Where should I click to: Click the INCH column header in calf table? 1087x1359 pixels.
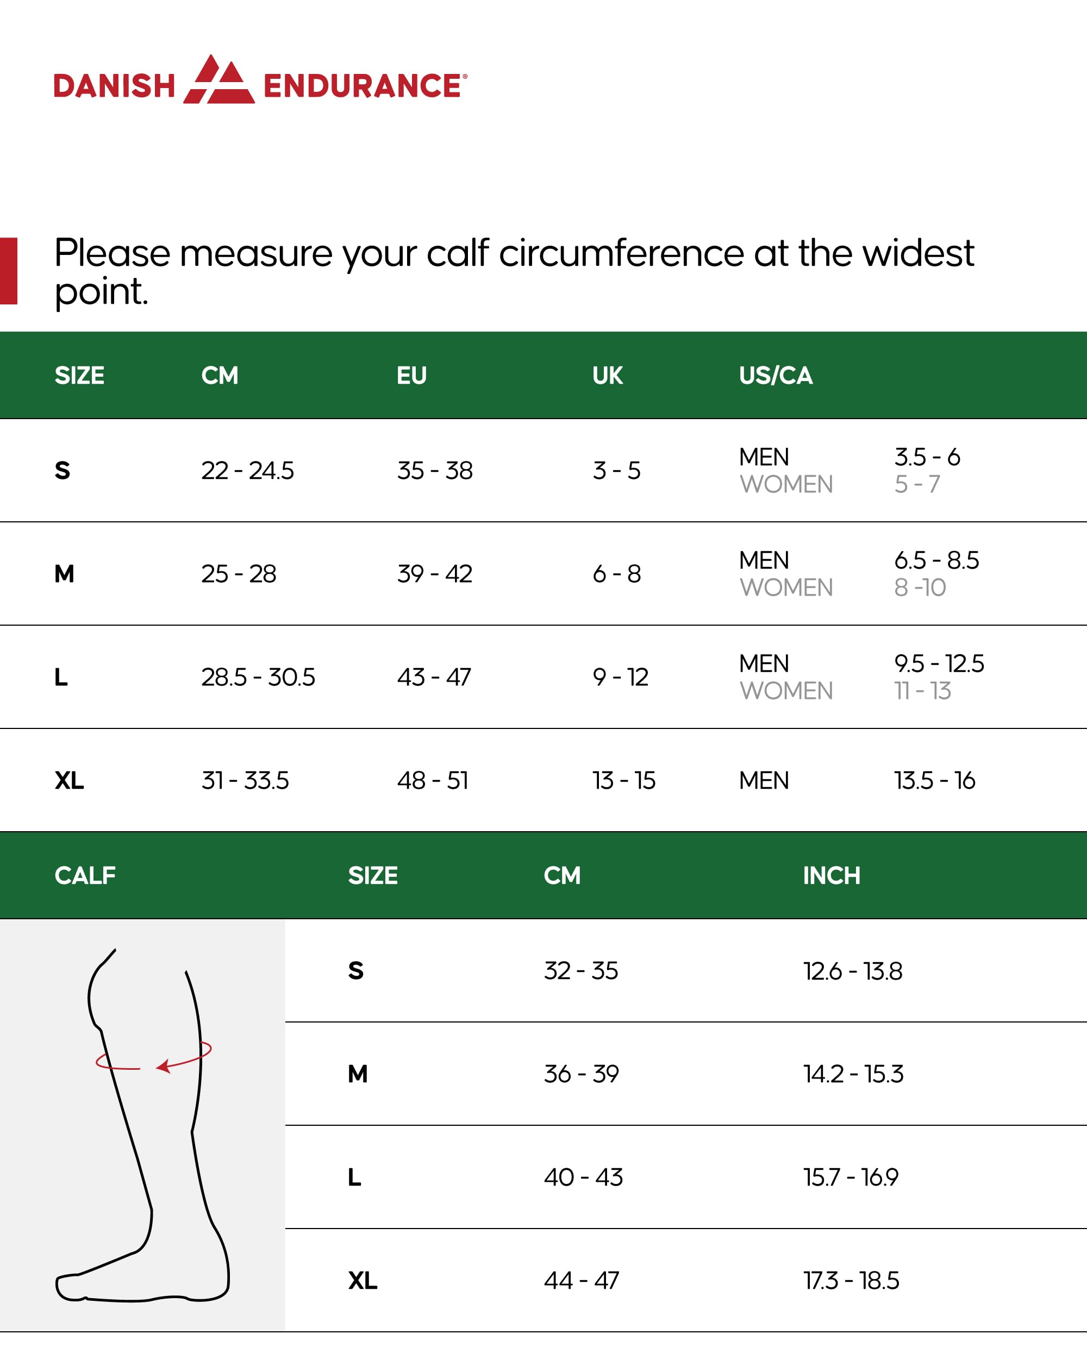[831, 876]
